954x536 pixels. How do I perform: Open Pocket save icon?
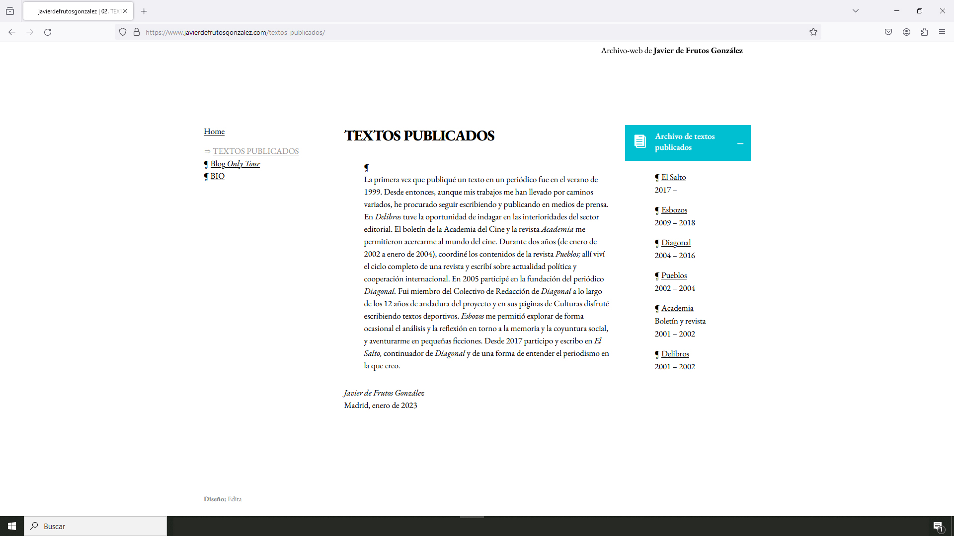click(888, 32)
